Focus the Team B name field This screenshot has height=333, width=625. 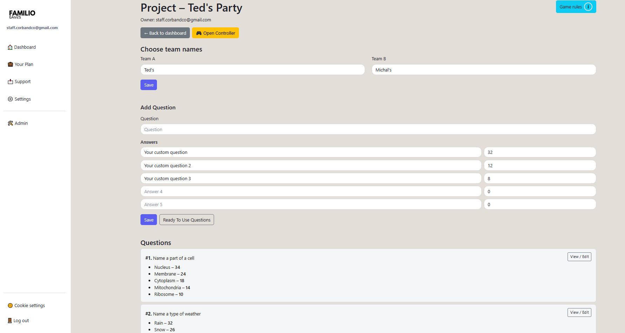tap(484, 70)
